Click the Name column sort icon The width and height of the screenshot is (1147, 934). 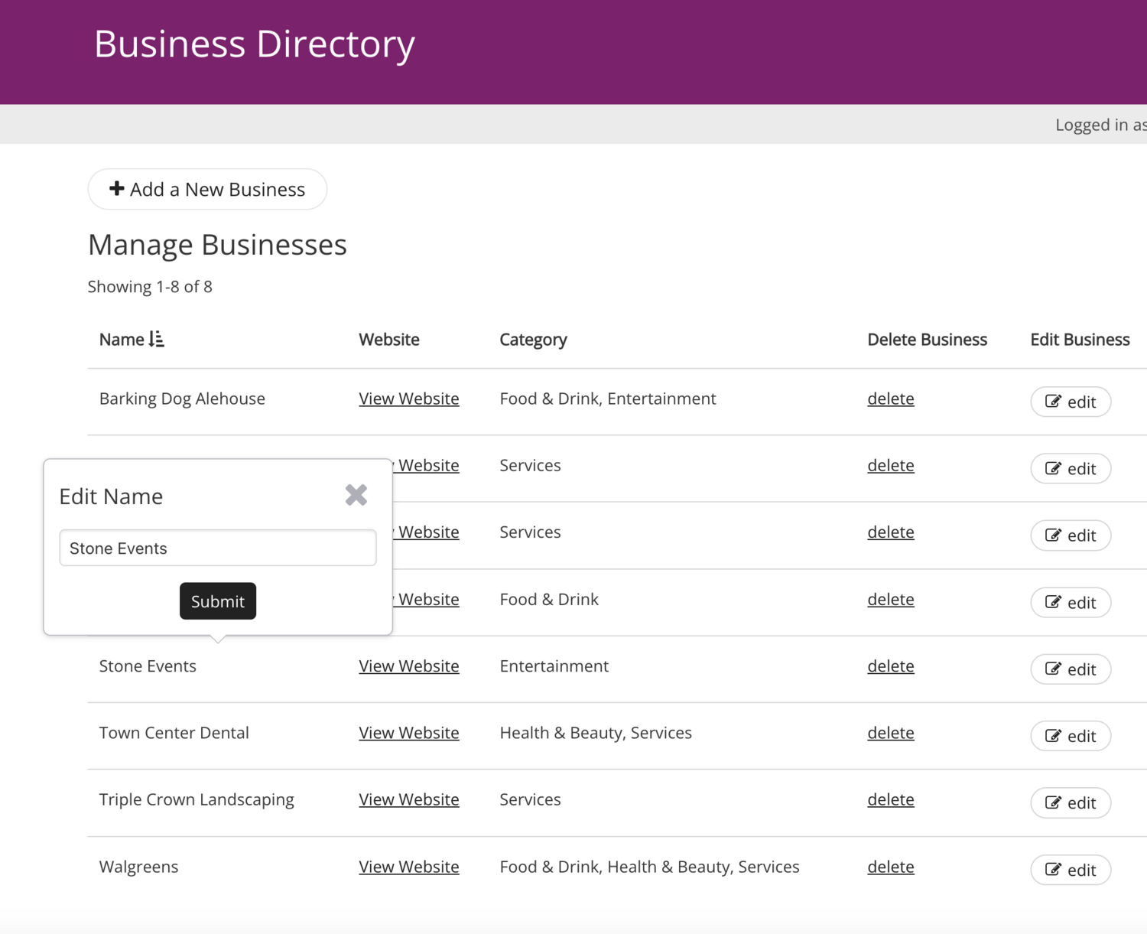(x=157, y=339)
